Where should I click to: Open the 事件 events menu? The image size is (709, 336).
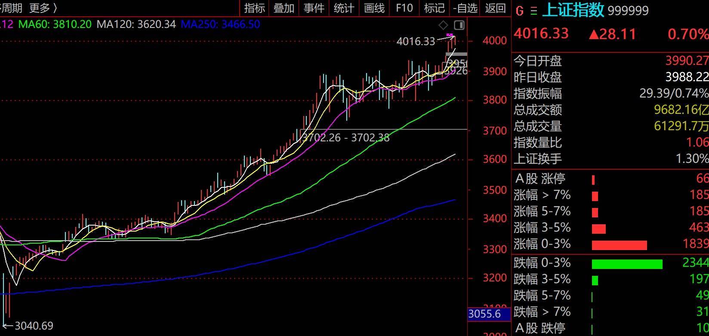click(x=314, y=8)
